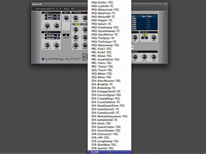This screenshot has height=154, width=206.
Task: Toggle OSC 1 waveform A button
Action: pyautogui.click(x=43, y=16)
